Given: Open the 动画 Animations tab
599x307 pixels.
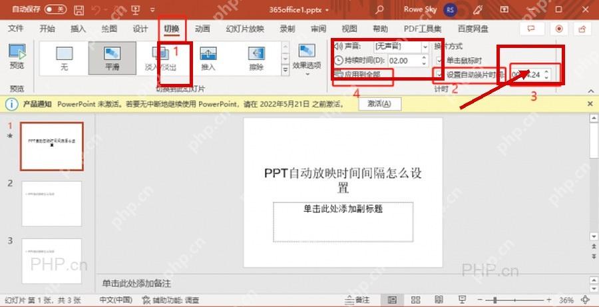Looking at the screenshot, I should [202, 29].
